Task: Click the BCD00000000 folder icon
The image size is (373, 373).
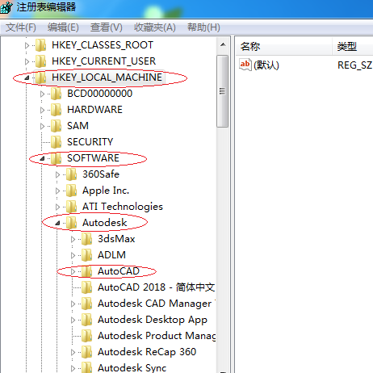Action: (x=57, y=94)
